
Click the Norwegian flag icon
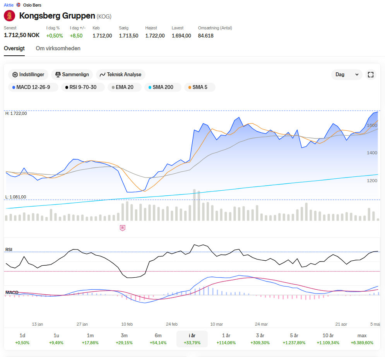pyautogui.click(x=19, y=5)
